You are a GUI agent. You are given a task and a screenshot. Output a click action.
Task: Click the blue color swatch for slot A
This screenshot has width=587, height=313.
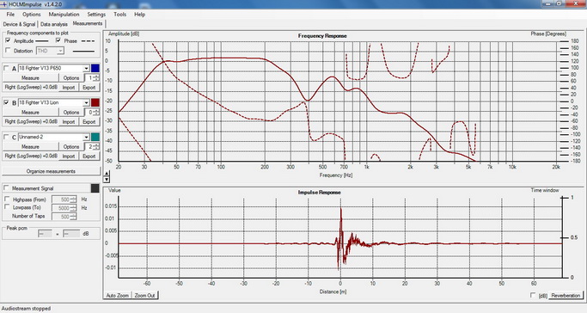tap(95, 68)
